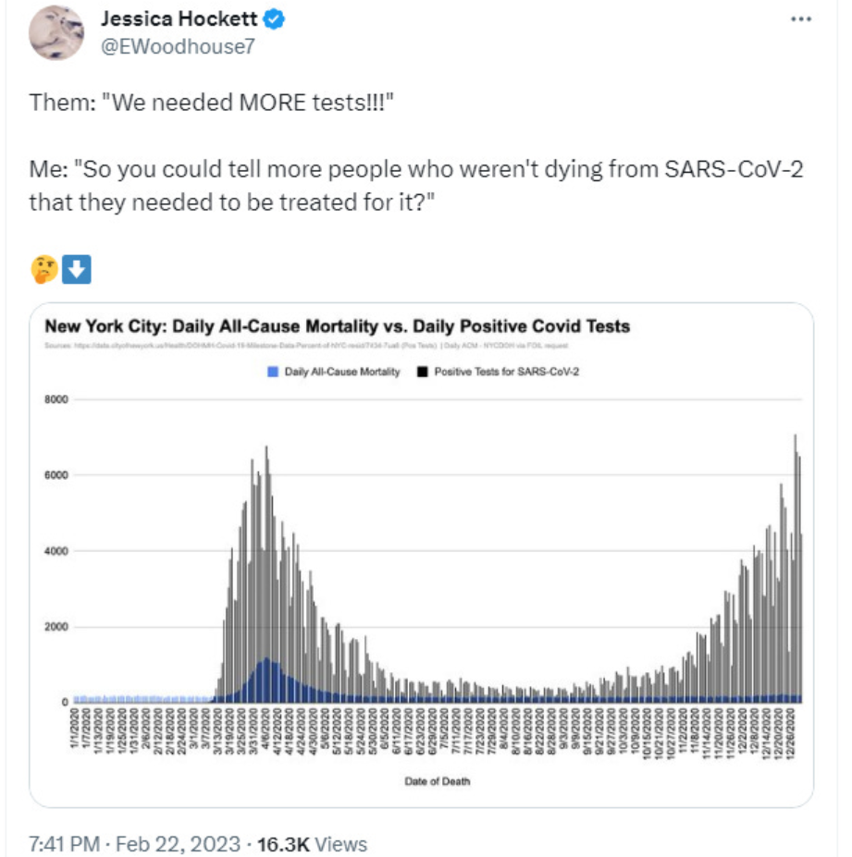The image size is (852, 857).
Task: Open the 16.3K Views count
Action: [x=312, y=844]
